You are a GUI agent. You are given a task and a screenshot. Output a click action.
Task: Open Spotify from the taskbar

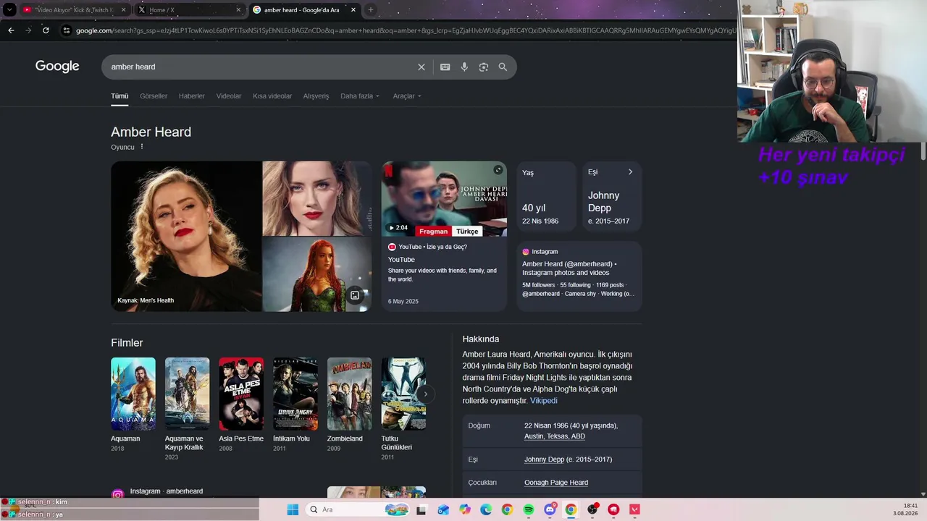[529, 509]
